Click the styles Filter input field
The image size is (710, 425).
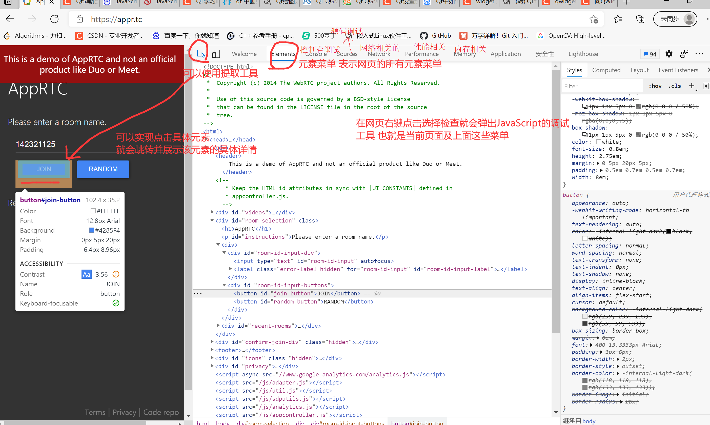tap(601, 86)
